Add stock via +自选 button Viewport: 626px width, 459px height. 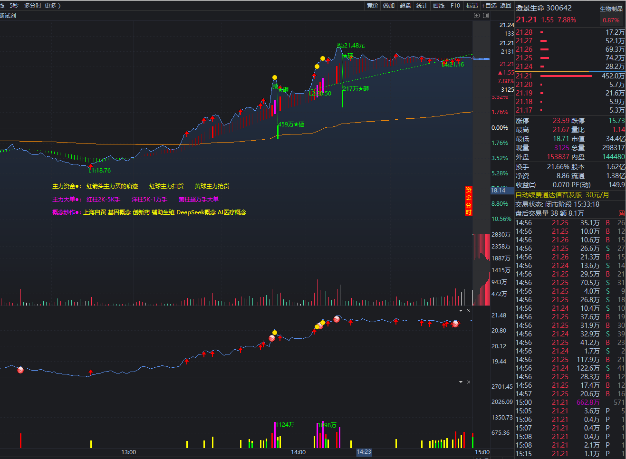pos(489,6)
